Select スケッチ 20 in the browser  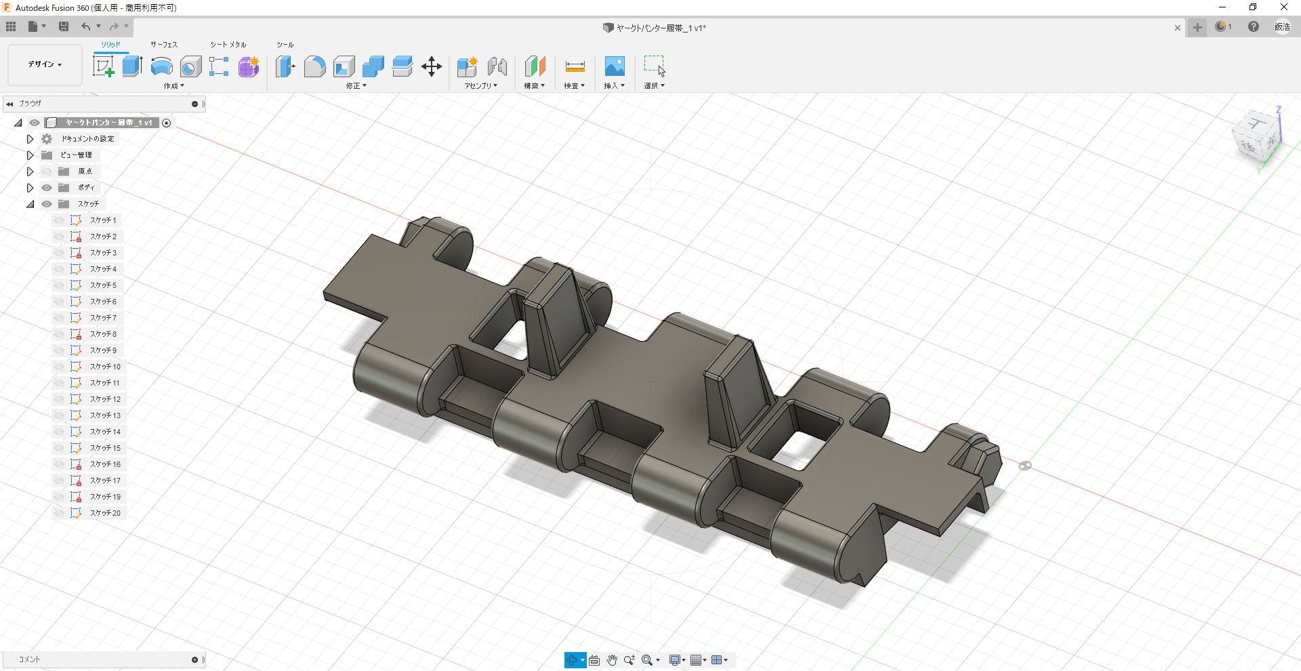[x=105, y=513]
